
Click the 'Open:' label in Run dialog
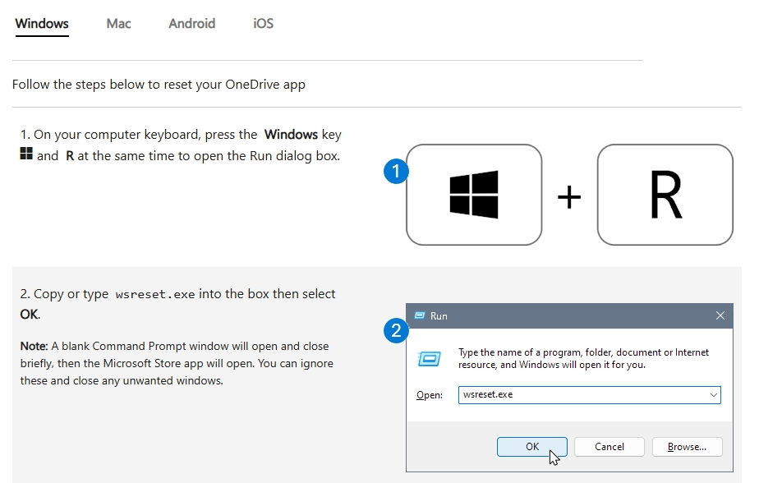[430, 395]
